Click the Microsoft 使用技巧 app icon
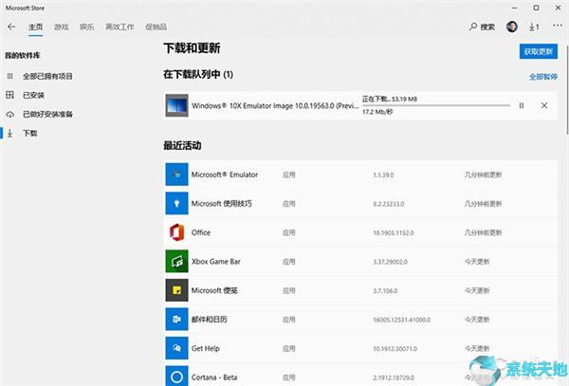This screenshot has height=386, width=569. click(x=176, y=204)
